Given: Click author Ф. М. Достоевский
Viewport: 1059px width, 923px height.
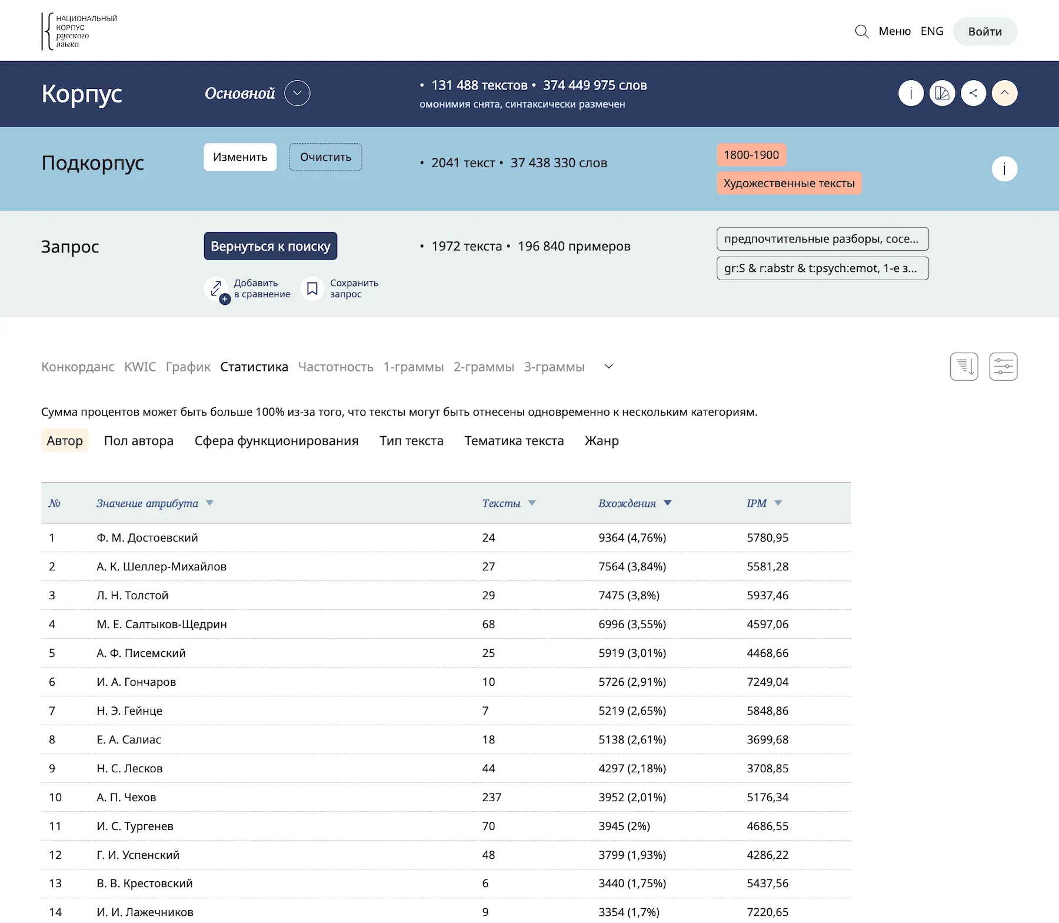Looking at the screenshot, I should [x=147, y=537].
